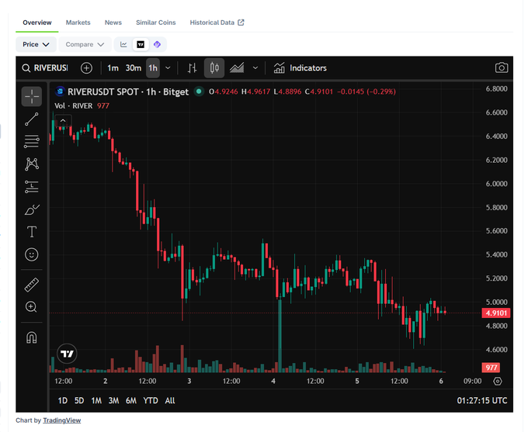
Task: Search symbol RIVERUSDT field
Action: click(45, 68)
